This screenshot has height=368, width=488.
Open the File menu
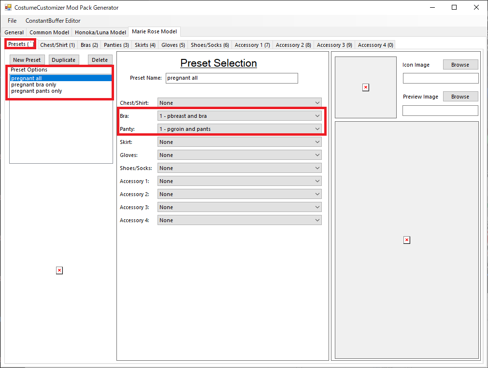pos(12,21)
